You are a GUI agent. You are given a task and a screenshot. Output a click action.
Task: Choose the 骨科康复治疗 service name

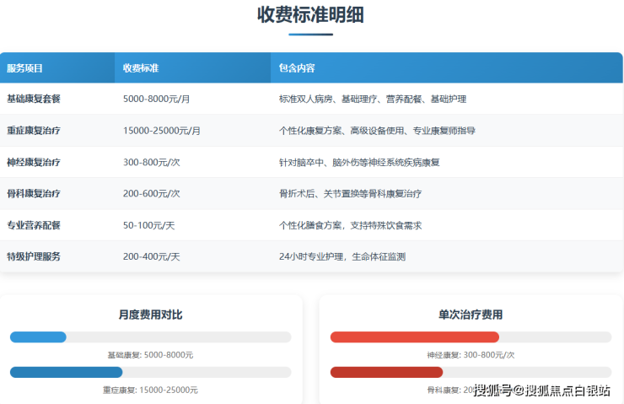(34, 193)
